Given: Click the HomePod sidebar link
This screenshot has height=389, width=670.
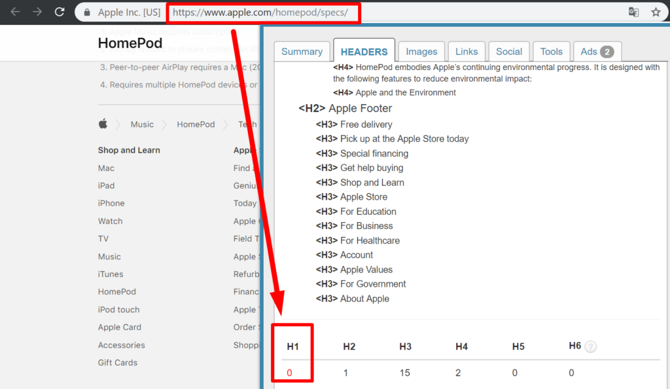Looking at the screenshot, I should pyautogui.click(x=116, y=291).
